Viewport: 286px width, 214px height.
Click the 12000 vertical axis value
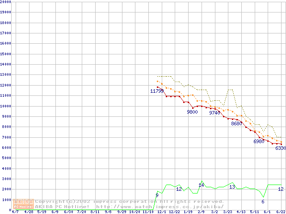(x=5, y=85)
